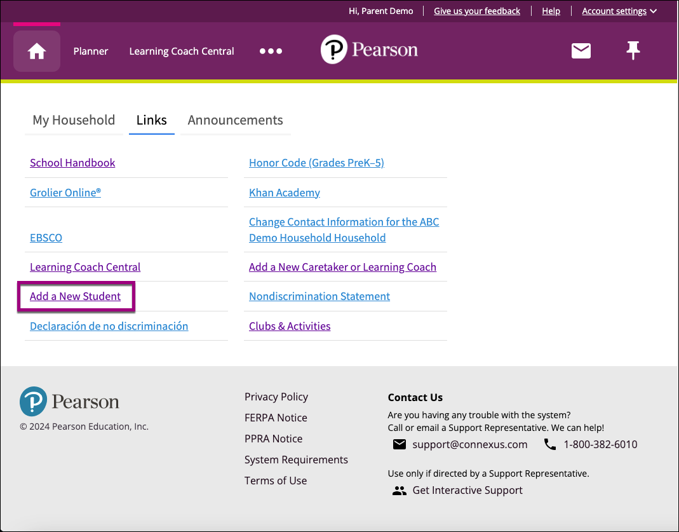Open the Privacy Policy page
This screenshot has width=679, height=532.
click(276, 396)
